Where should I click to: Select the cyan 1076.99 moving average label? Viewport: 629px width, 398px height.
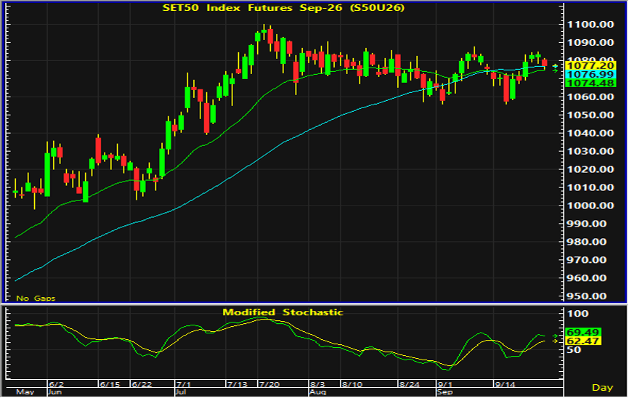[x=591, y=74]
